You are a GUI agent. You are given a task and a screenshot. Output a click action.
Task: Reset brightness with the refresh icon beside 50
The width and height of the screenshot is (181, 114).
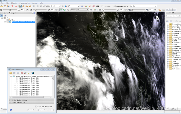pos(27,10)
